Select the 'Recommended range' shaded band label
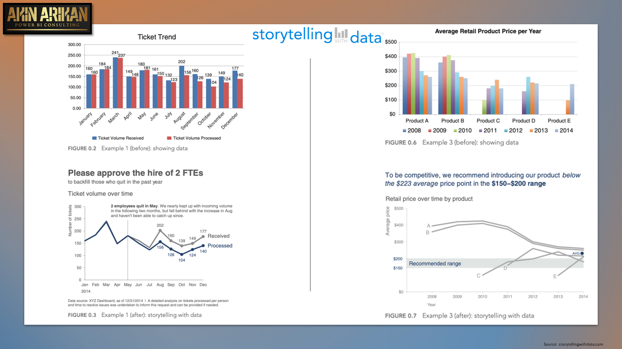This screenshot has width=622, height=349. (435, 264)
